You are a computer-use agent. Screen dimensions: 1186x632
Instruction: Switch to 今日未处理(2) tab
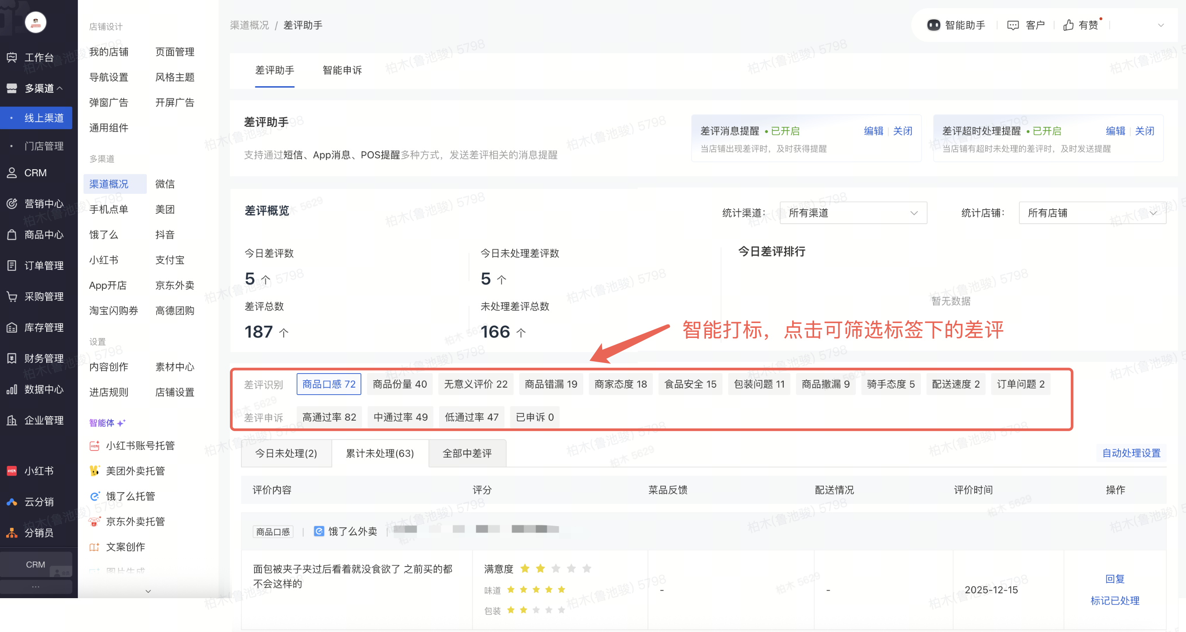click(286, 454)
